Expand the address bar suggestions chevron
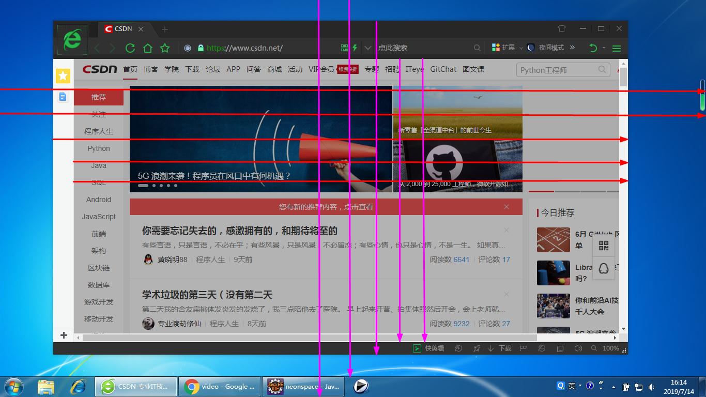Screen dimensions: 706x397 [x=367, y=47]
